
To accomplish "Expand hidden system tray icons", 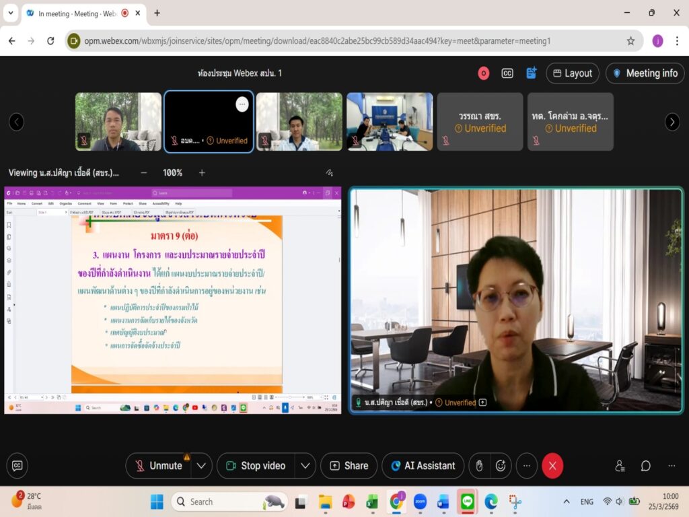I will tap(567, 502).
